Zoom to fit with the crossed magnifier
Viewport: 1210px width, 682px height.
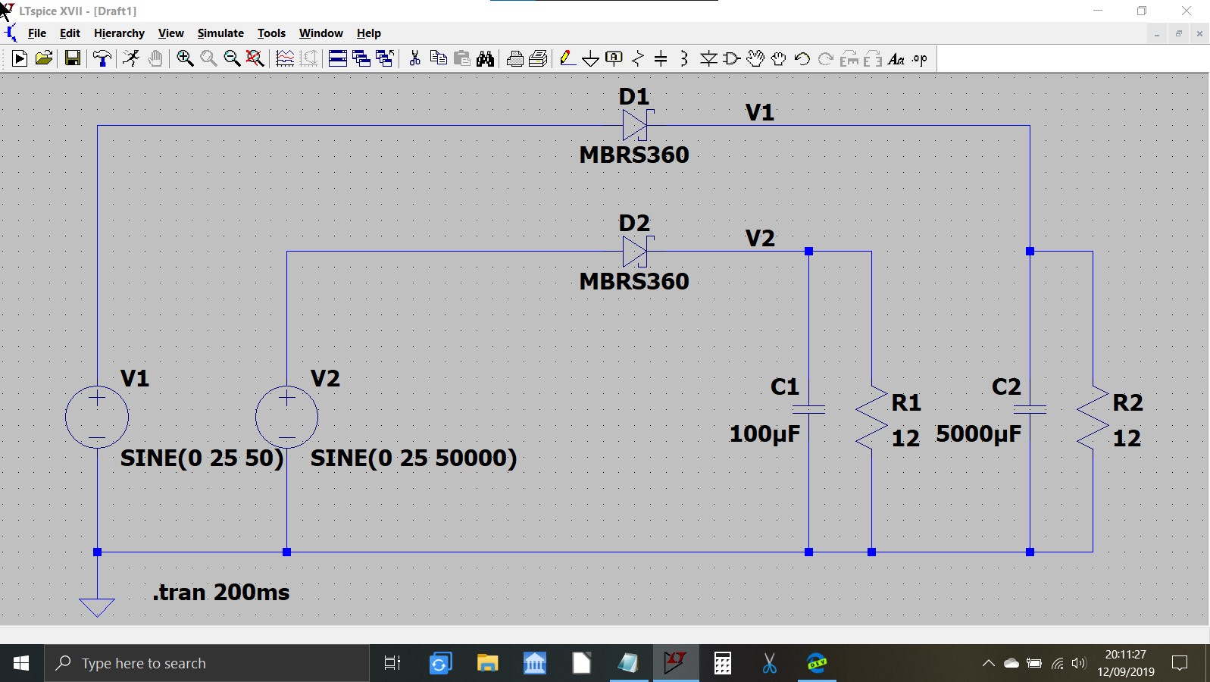click(255, 58)
